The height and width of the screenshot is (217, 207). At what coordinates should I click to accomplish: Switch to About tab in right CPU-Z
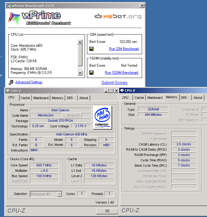[198, 98]
